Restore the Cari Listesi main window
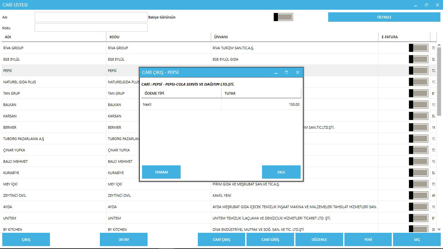The height and width of the screenshot is (249, 443). tap(426, 5)
